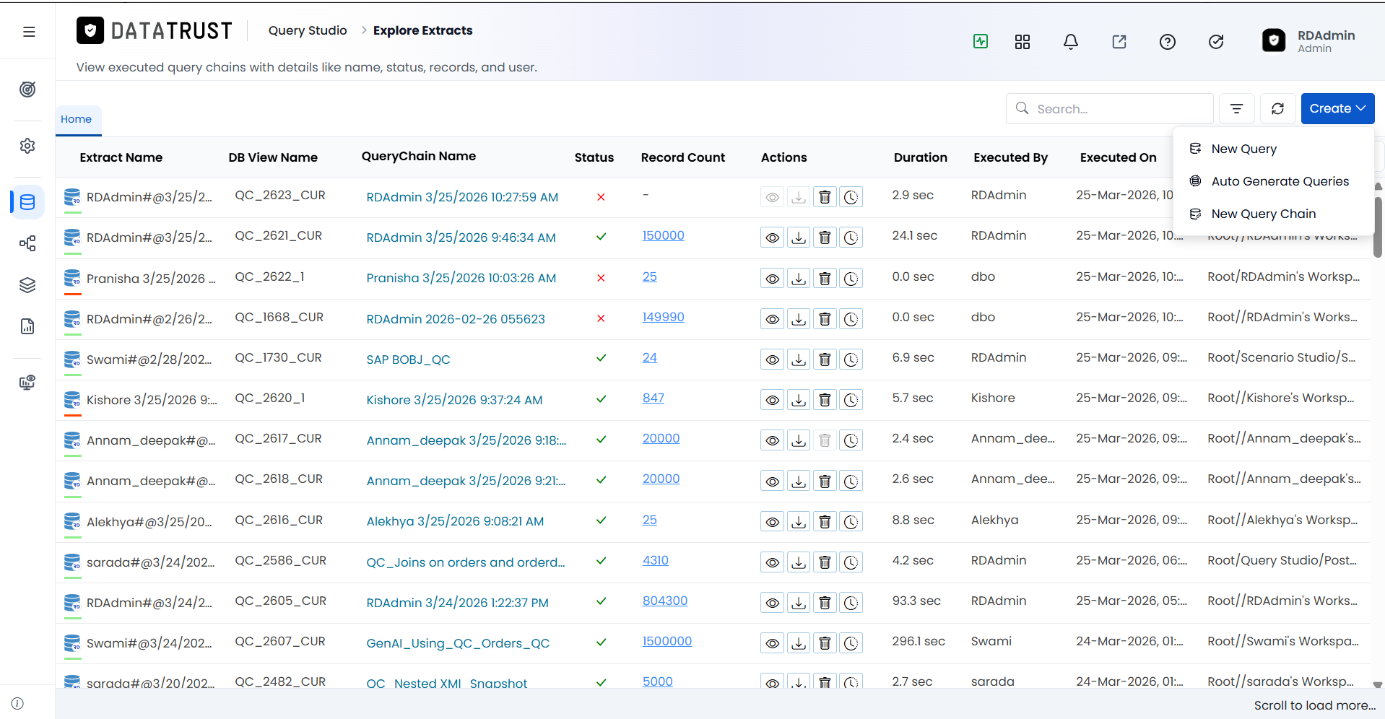Open GenAI_Using_QC_Orders_QC query chain
1385x719 pixels.
458,643
